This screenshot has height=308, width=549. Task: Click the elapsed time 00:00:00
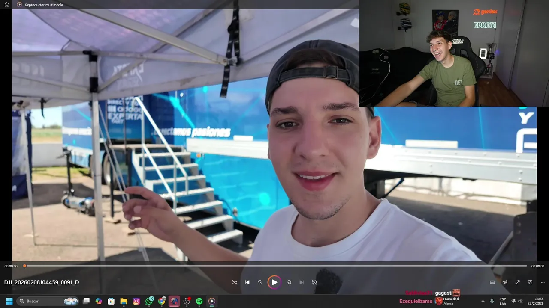11,266
